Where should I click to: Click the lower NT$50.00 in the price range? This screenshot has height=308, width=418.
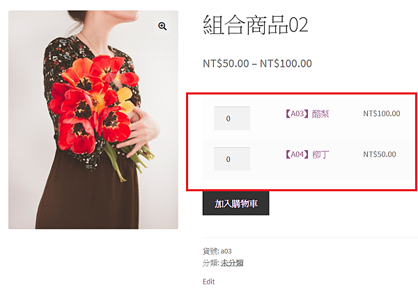(x=226, y=63)
